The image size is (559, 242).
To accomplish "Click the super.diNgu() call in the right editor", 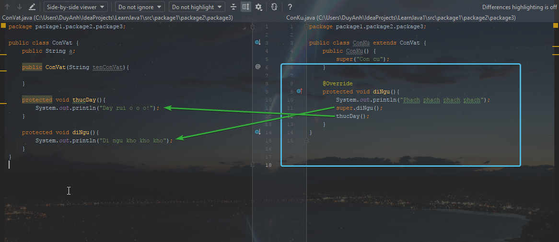I will click(353, 108).
